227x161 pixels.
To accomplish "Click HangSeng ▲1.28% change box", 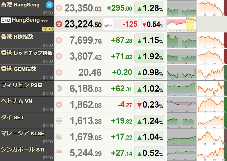I will point(150,8).
